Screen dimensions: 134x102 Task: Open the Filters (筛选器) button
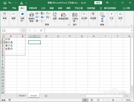93,17
